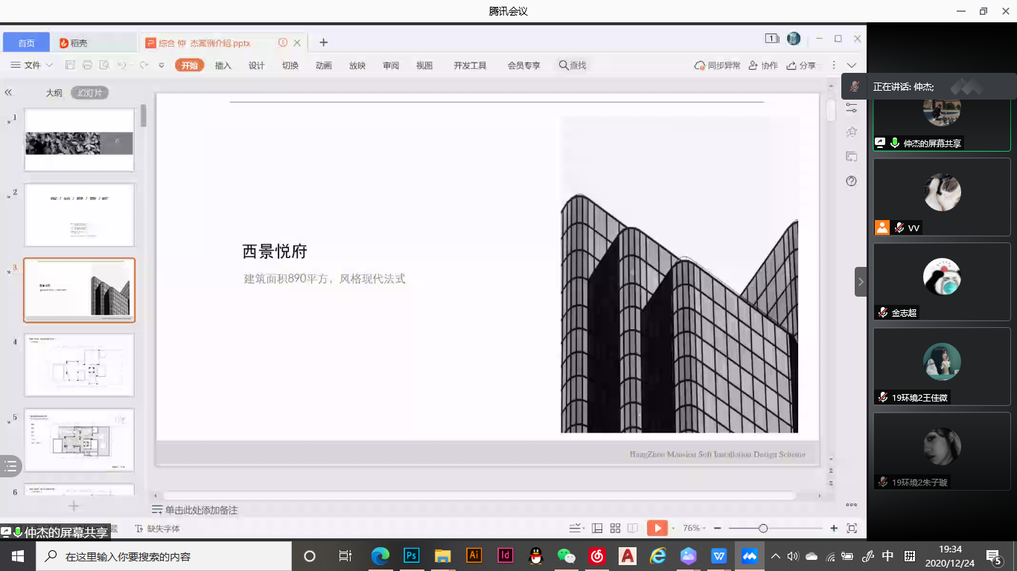Toggle the muted microphone in the speaking bar
1017x571 pixels.
pyautogui.click(x=855, y=87)
